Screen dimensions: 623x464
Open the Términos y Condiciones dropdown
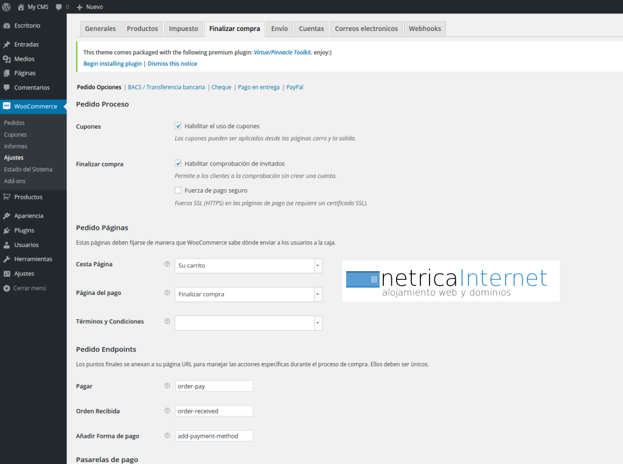[x=248, y=323]
